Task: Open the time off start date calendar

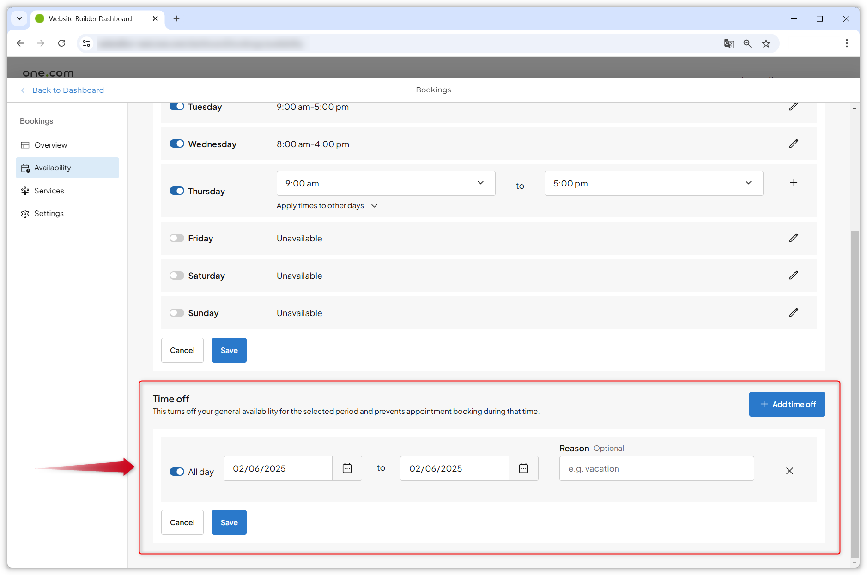Action: [x=347, y=468]
